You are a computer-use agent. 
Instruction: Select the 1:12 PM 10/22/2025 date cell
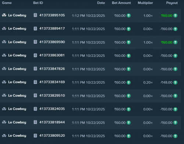(x=88, y=16)
